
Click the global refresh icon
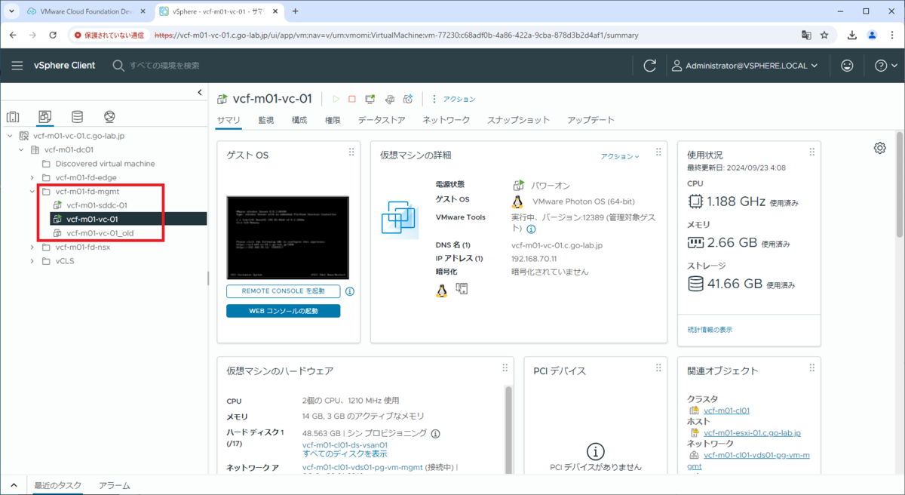pos(649,66)
